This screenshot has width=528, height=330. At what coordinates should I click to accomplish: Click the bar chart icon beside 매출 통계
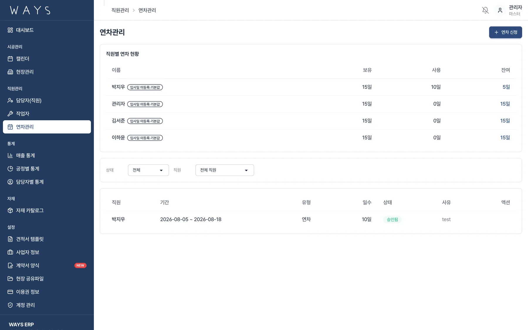pos(10,155)
